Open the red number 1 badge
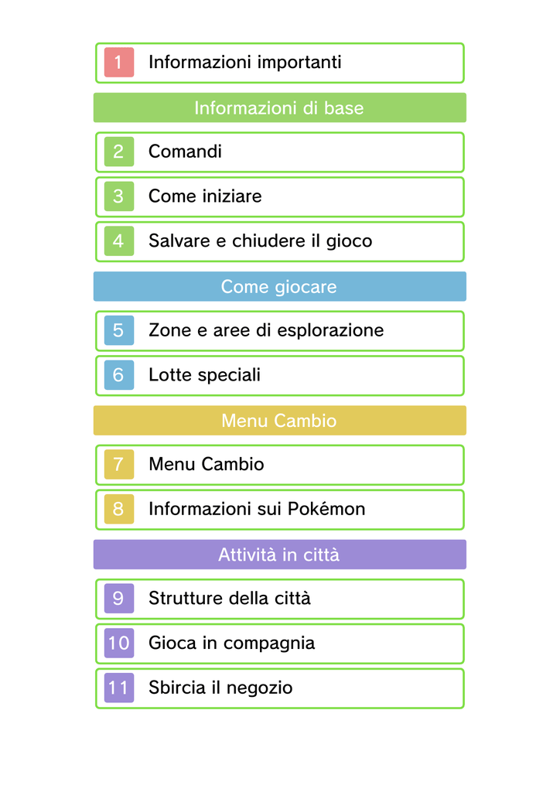The height and width of the screenshot is (792, 560). 118,63
